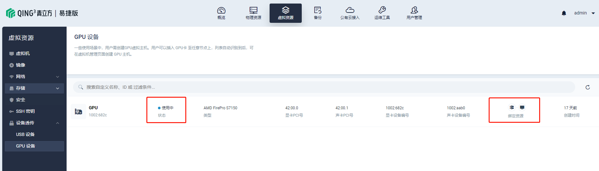Click the bound node resource icon
This screenshot has width=599, height=171.
[x=512, y=107]
